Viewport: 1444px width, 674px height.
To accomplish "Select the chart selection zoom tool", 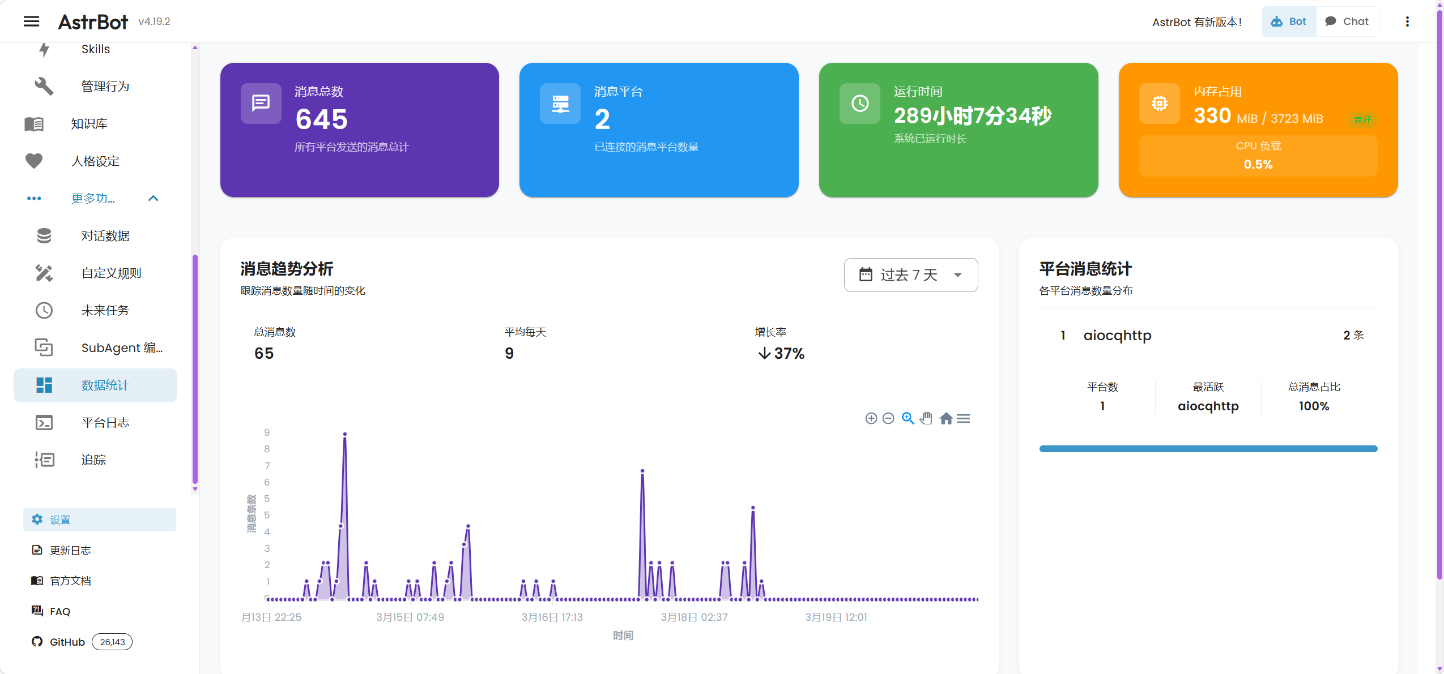I will [x=908, y=418].
